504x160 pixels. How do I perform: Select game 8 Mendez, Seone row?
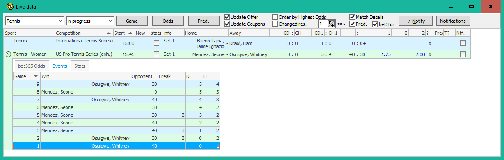(116, 92)
